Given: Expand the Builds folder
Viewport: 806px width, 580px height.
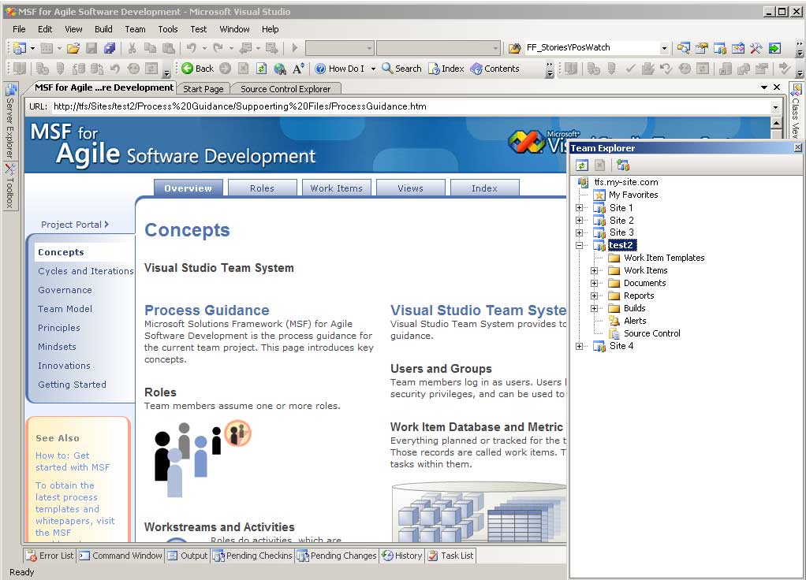Looking at the screenshot, I should click(595, 308).
